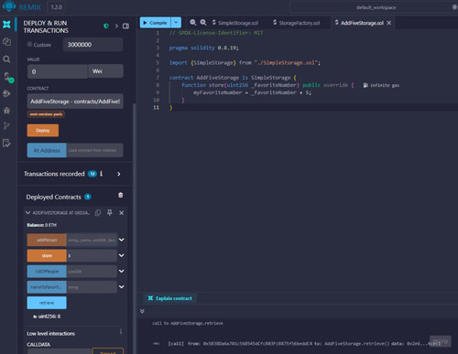
Task: Copy the AddFiveStorage contract address
Action: point(98,213)
